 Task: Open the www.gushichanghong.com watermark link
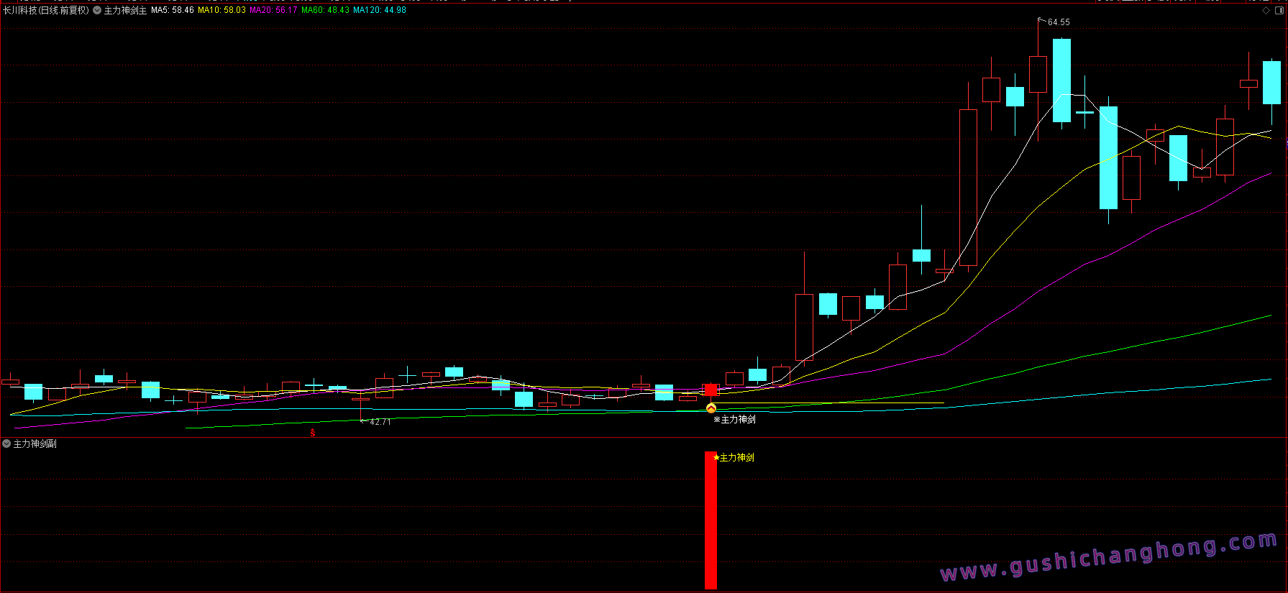(x=1108, y=558)
